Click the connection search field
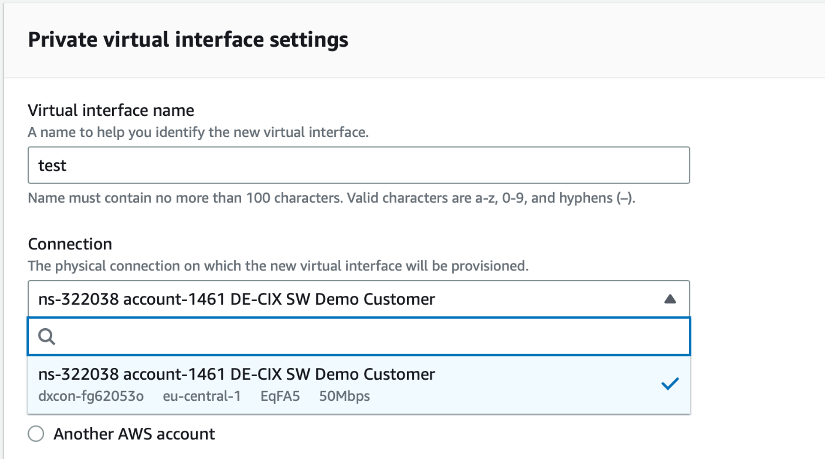Viewport: 825px width, 459px height. pyautogui.click(x=359, y=336)
